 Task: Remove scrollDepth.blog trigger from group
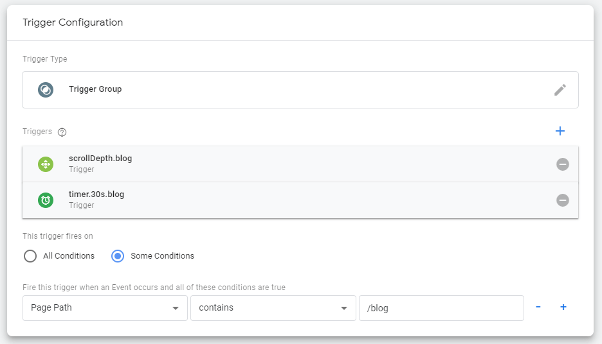(563, 164)
